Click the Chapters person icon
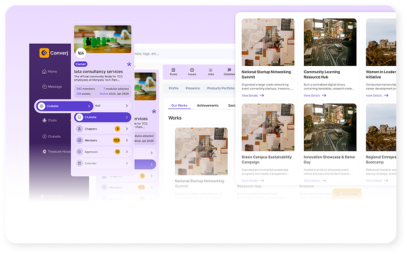This screenshot has height=254, width=407. click(80, 129)
